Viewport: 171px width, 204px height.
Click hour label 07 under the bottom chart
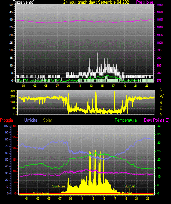60,198
